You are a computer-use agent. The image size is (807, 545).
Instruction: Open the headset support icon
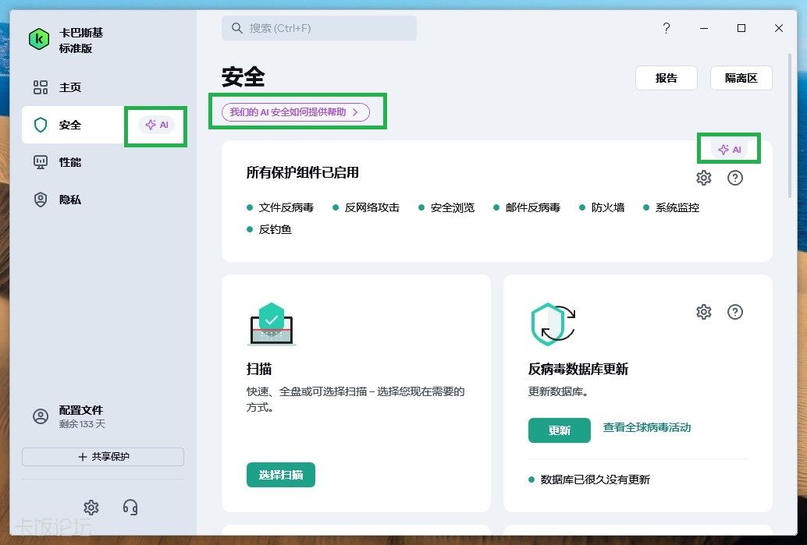point(130,508)
